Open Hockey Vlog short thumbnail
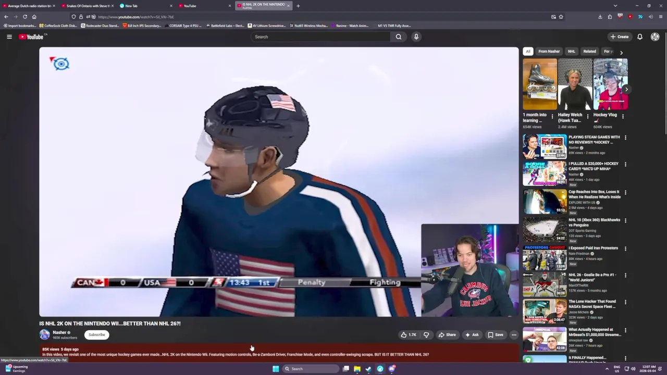This screenshot has width=667, height=375. pyautogui.click(x=610, y=84)
